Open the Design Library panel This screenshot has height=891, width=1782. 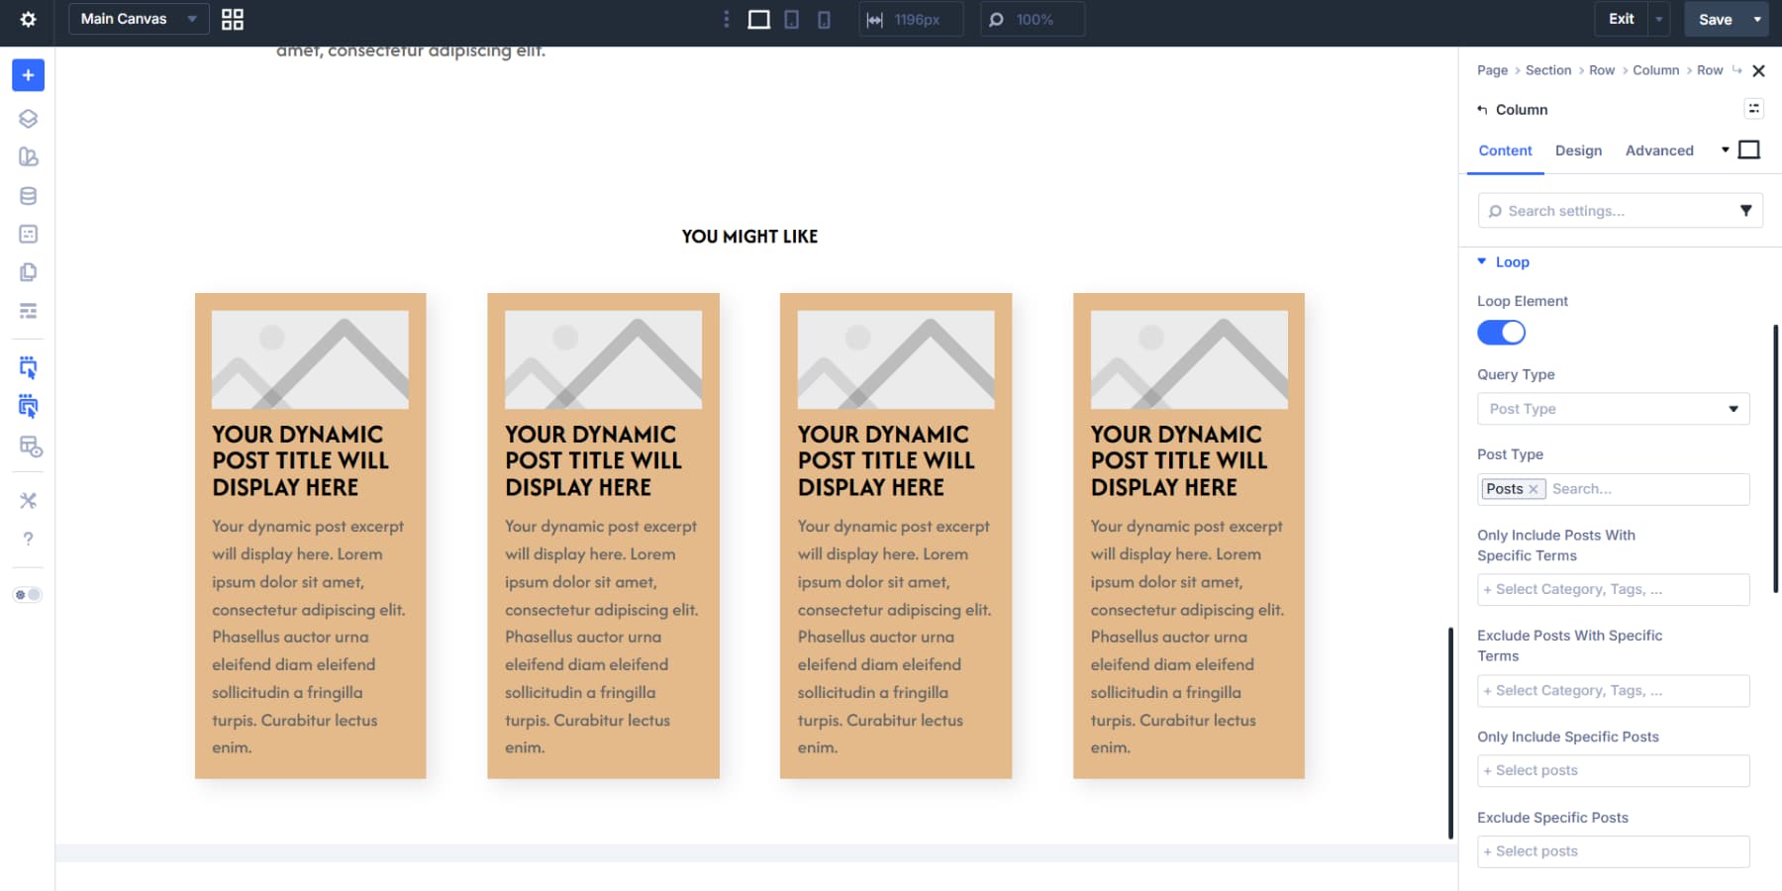coord(28,156)
